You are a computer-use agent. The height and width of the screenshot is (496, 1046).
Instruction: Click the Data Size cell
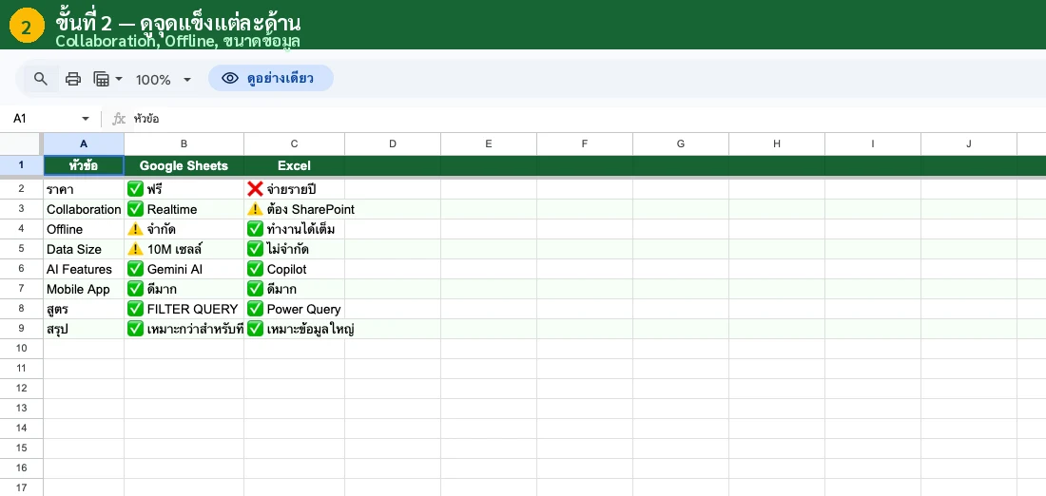click(84, 249)
